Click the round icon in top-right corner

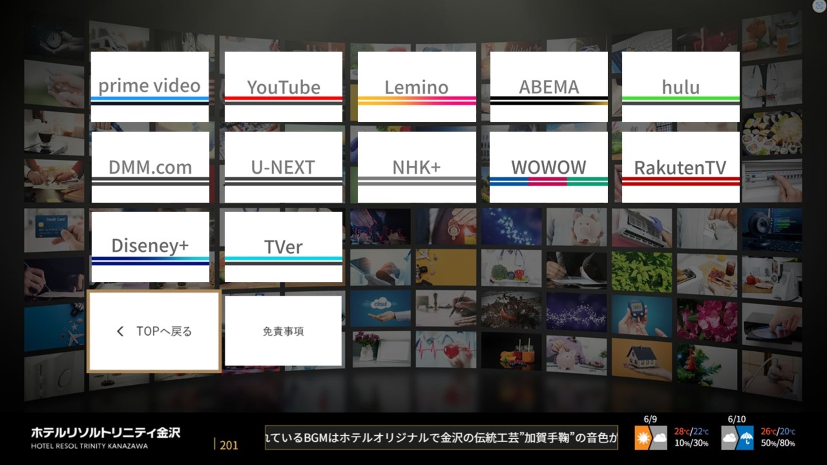[x=819, y=6]
